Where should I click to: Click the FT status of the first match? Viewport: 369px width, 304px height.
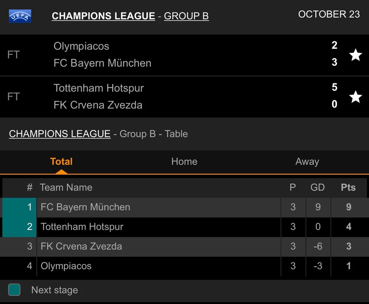tap(13, 55)
